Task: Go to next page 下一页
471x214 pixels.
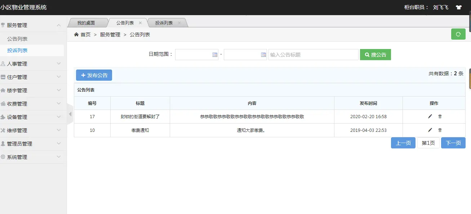Action: coord(453,143)
